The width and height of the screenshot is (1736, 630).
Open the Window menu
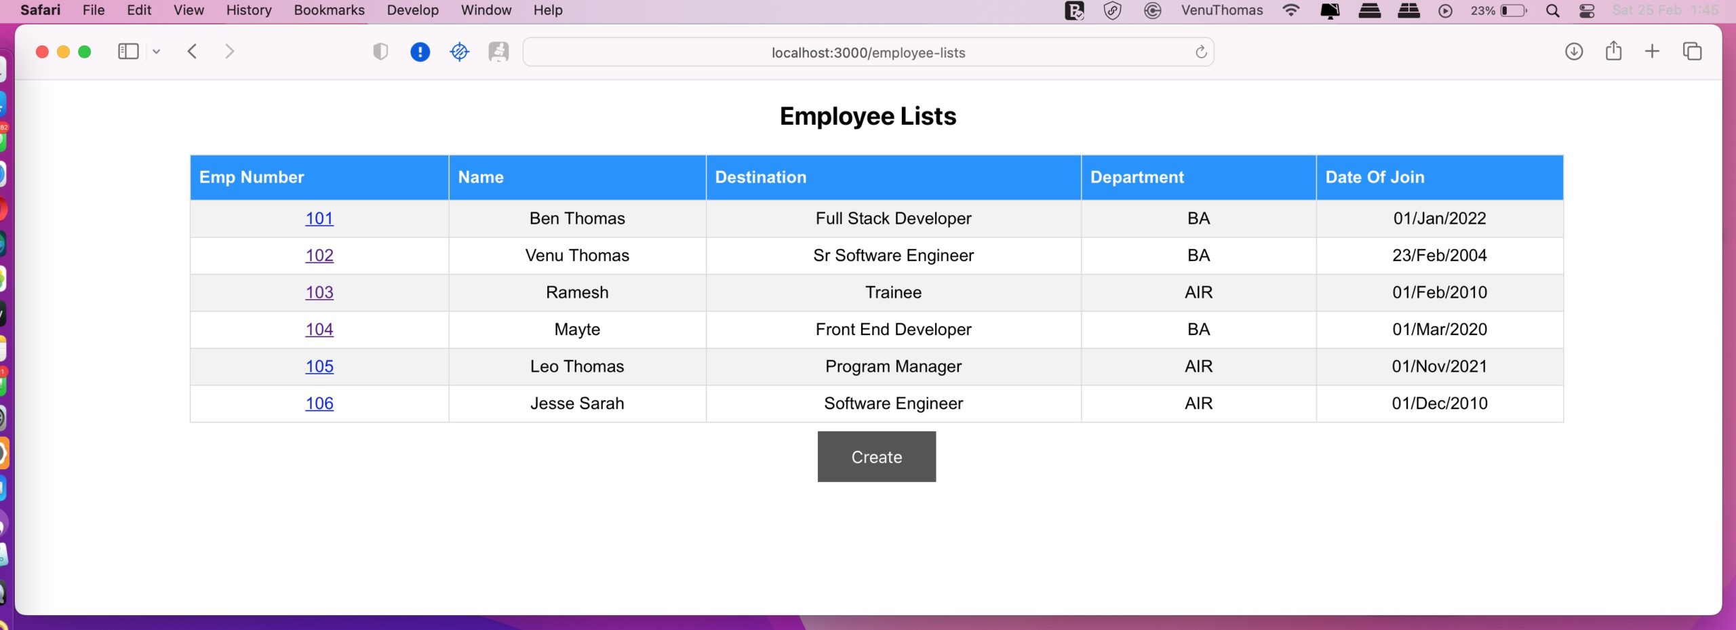tap(486, 10)
